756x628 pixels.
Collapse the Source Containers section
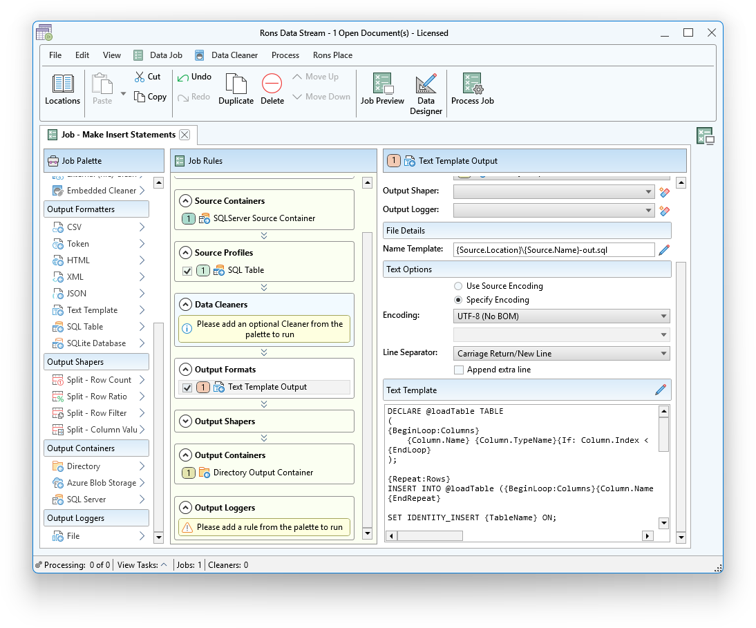[185, 200]
